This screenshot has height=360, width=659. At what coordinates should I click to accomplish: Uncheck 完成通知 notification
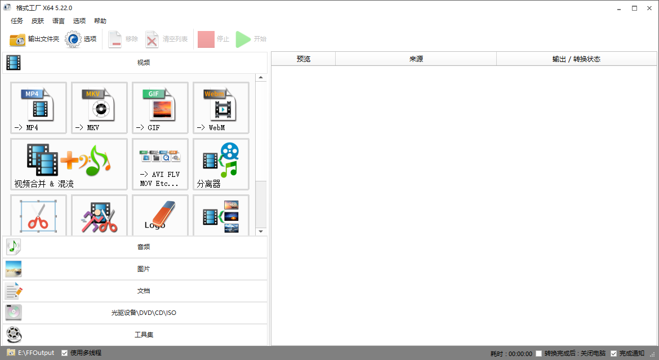pyautogui.click(x=613, y=352)
